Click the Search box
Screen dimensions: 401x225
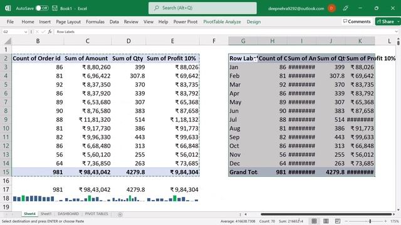(x=202, y=8)
